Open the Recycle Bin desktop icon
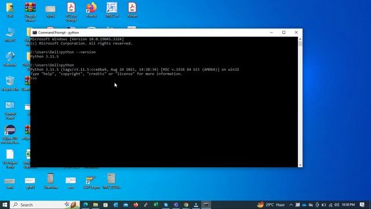 tap(10, 84)
